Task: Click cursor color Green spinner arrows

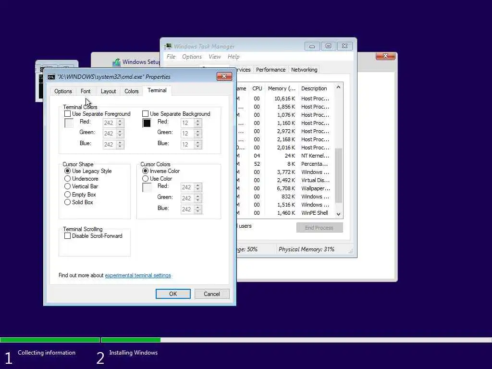Action: 197,198
